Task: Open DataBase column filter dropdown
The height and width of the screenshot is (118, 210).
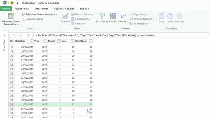Action: [x=31, y=41]
